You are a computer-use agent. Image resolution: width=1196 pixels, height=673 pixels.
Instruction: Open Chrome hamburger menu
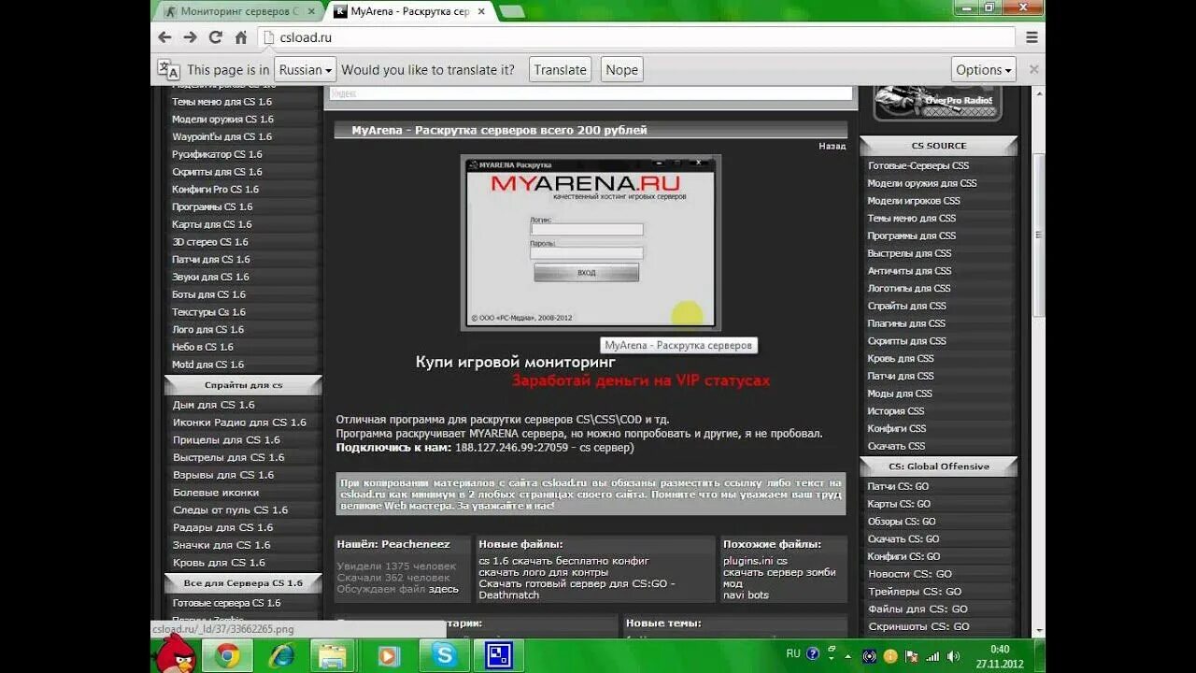(x=1032, y=37)
